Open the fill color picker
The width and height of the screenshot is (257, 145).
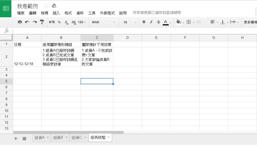[179, 22]
